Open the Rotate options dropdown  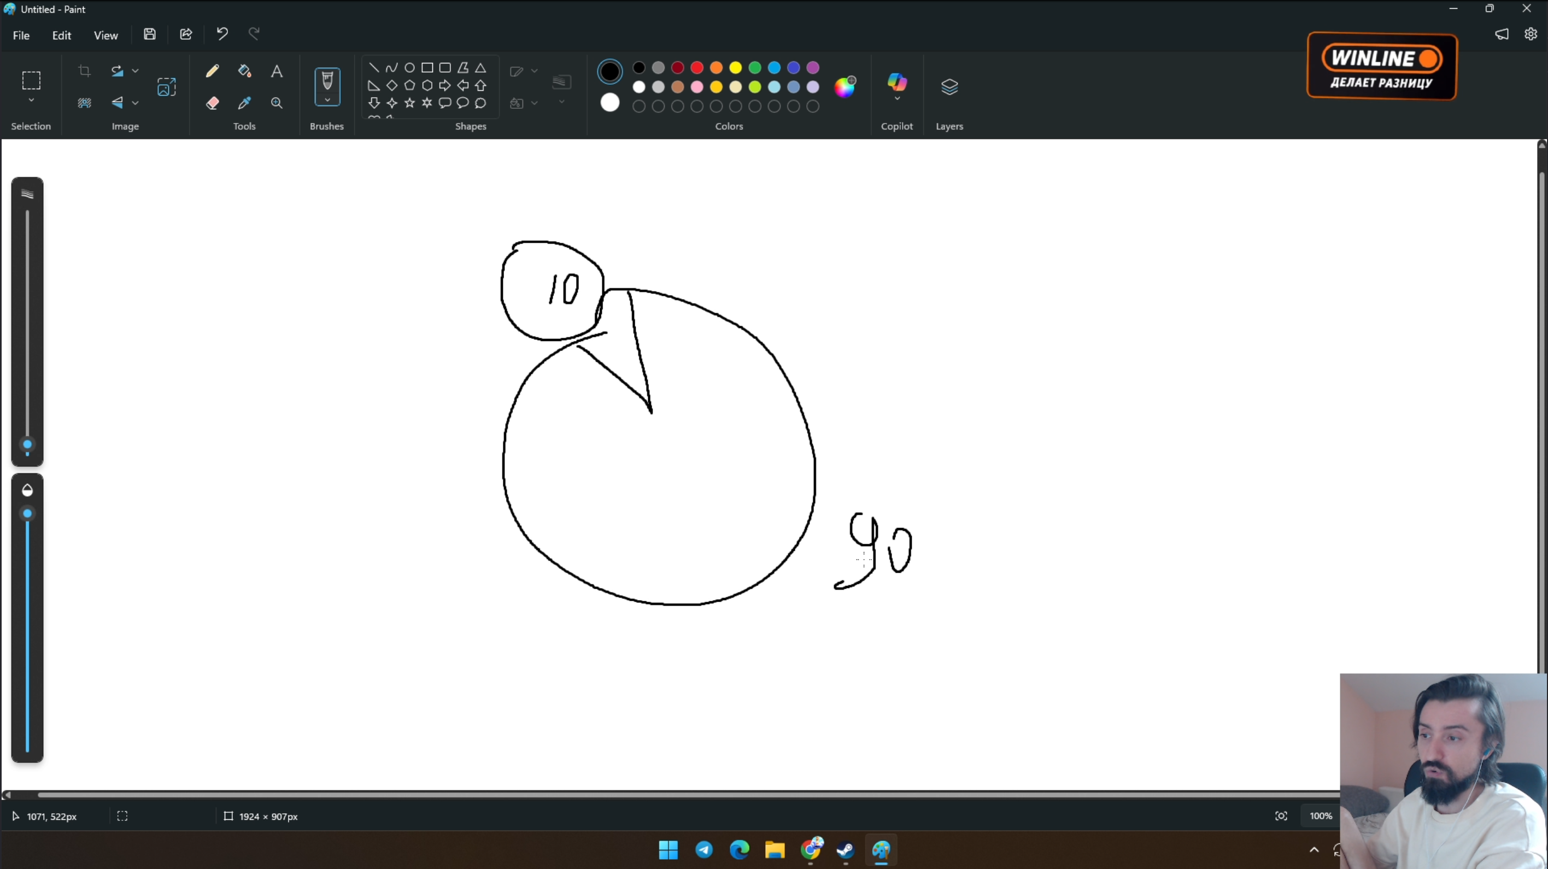135,71
